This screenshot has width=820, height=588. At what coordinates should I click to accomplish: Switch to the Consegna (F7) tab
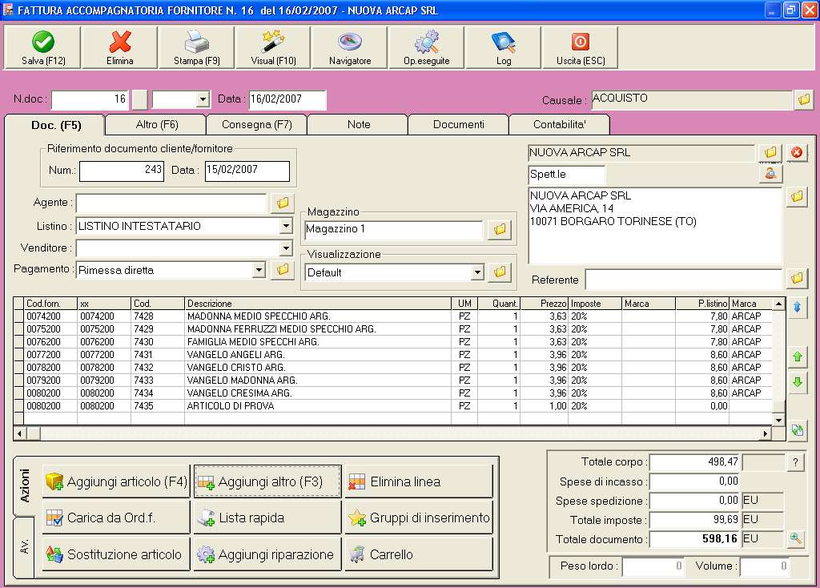(x=256, y=125)
